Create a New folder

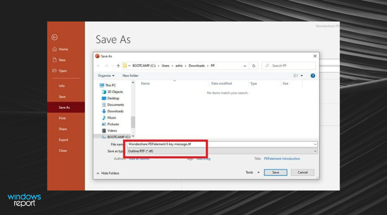(130, 76)
